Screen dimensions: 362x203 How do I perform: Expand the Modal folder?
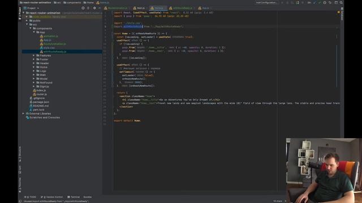tap(34, 79)
